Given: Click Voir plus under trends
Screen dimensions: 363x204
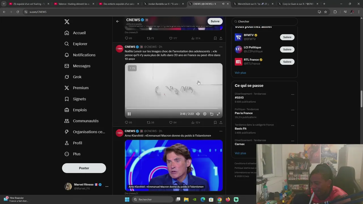Looking at the screenshot, I should [x=240, y=153].
